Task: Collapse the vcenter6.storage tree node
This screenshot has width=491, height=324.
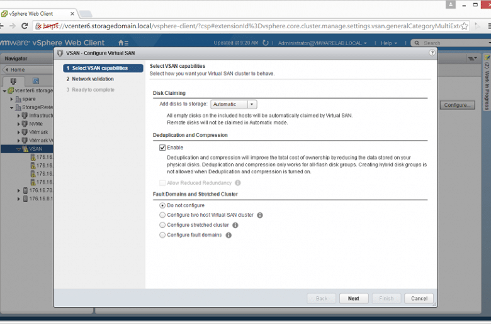Action: point(4,91)
